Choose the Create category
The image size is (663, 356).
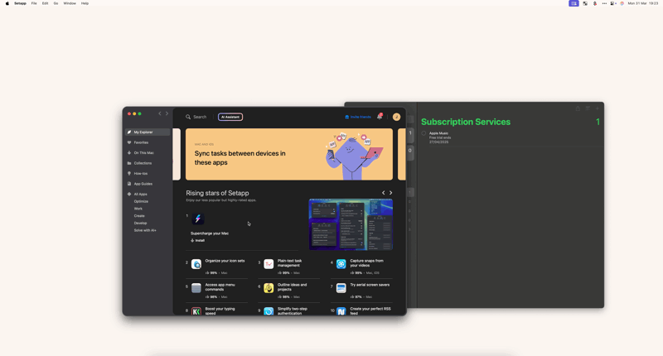coord(139,216)
